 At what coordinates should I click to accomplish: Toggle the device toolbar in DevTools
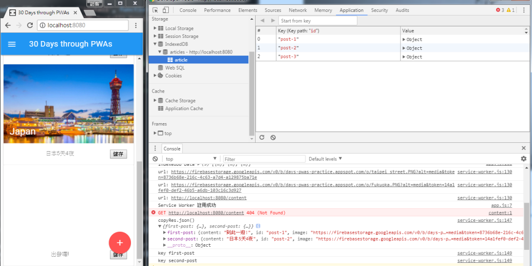click(x=166, y=10)
